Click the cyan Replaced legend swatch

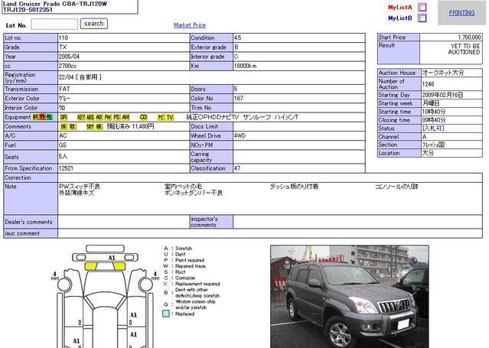coord(166,314)
